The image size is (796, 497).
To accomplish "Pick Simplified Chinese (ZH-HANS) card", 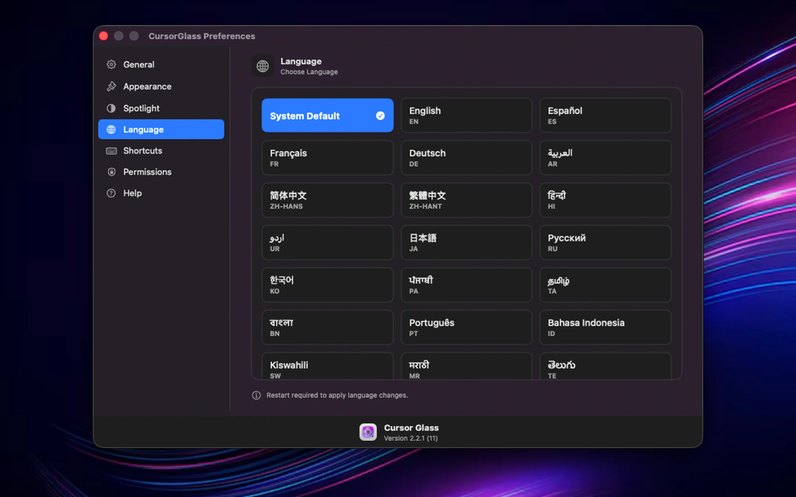I will coord(328,200).
